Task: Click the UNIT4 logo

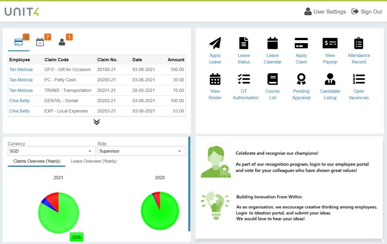Action: 22,11
